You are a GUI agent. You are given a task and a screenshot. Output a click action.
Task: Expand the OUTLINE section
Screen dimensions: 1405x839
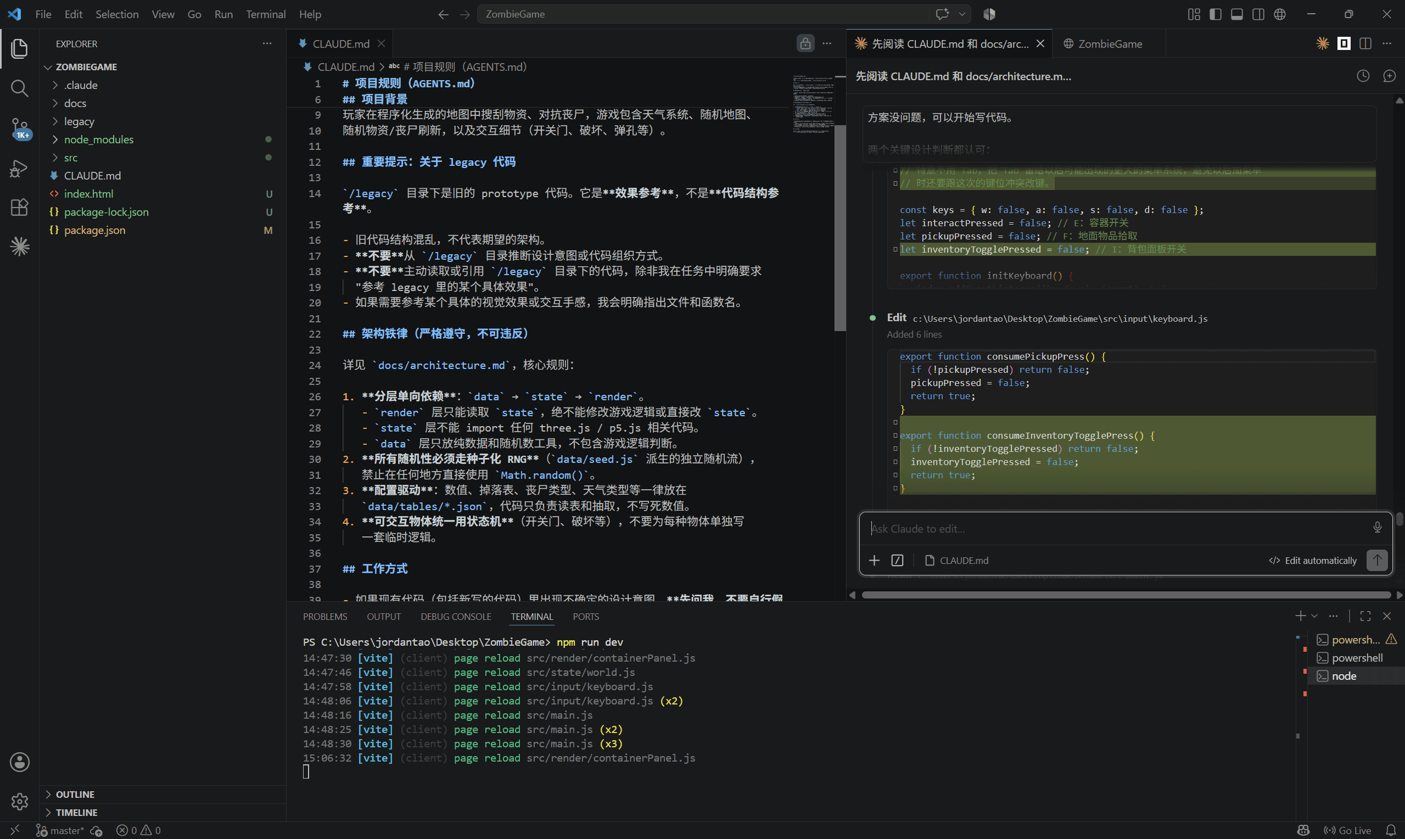click(x=163, y=795)
